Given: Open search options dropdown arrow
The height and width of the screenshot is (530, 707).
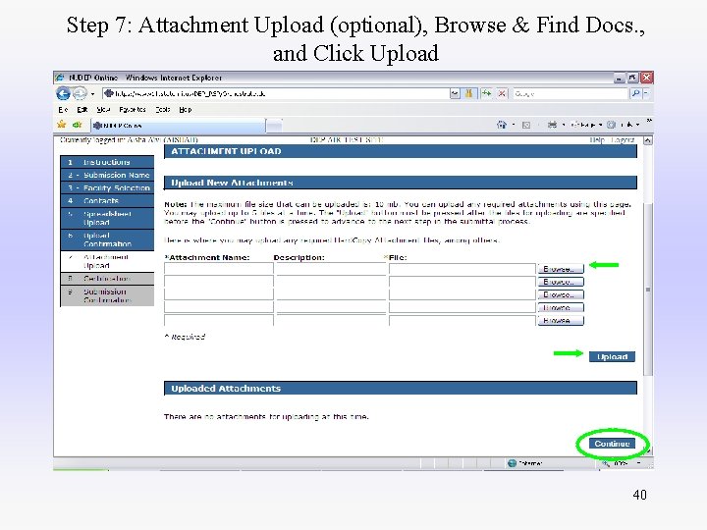Looking at the screenshot, I should click(x=646, y=94).
